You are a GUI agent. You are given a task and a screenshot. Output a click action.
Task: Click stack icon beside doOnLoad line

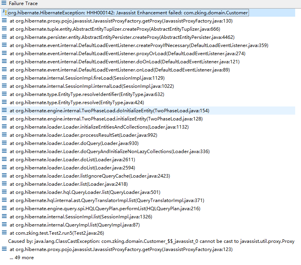[x=4, y=61]
